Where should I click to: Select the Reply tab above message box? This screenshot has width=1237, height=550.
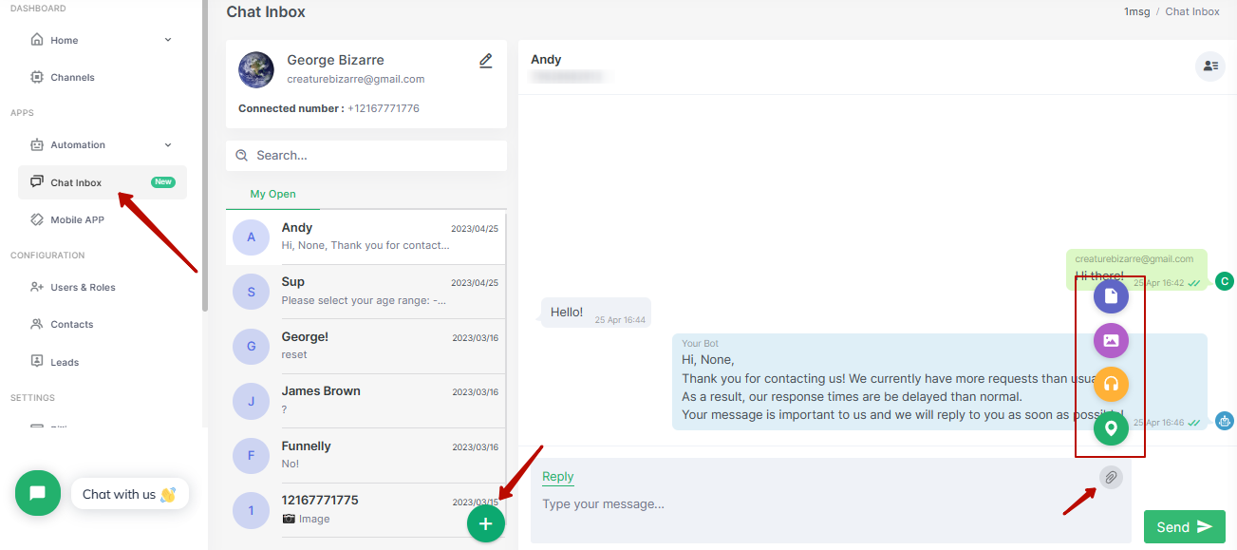tap(557, 477)
